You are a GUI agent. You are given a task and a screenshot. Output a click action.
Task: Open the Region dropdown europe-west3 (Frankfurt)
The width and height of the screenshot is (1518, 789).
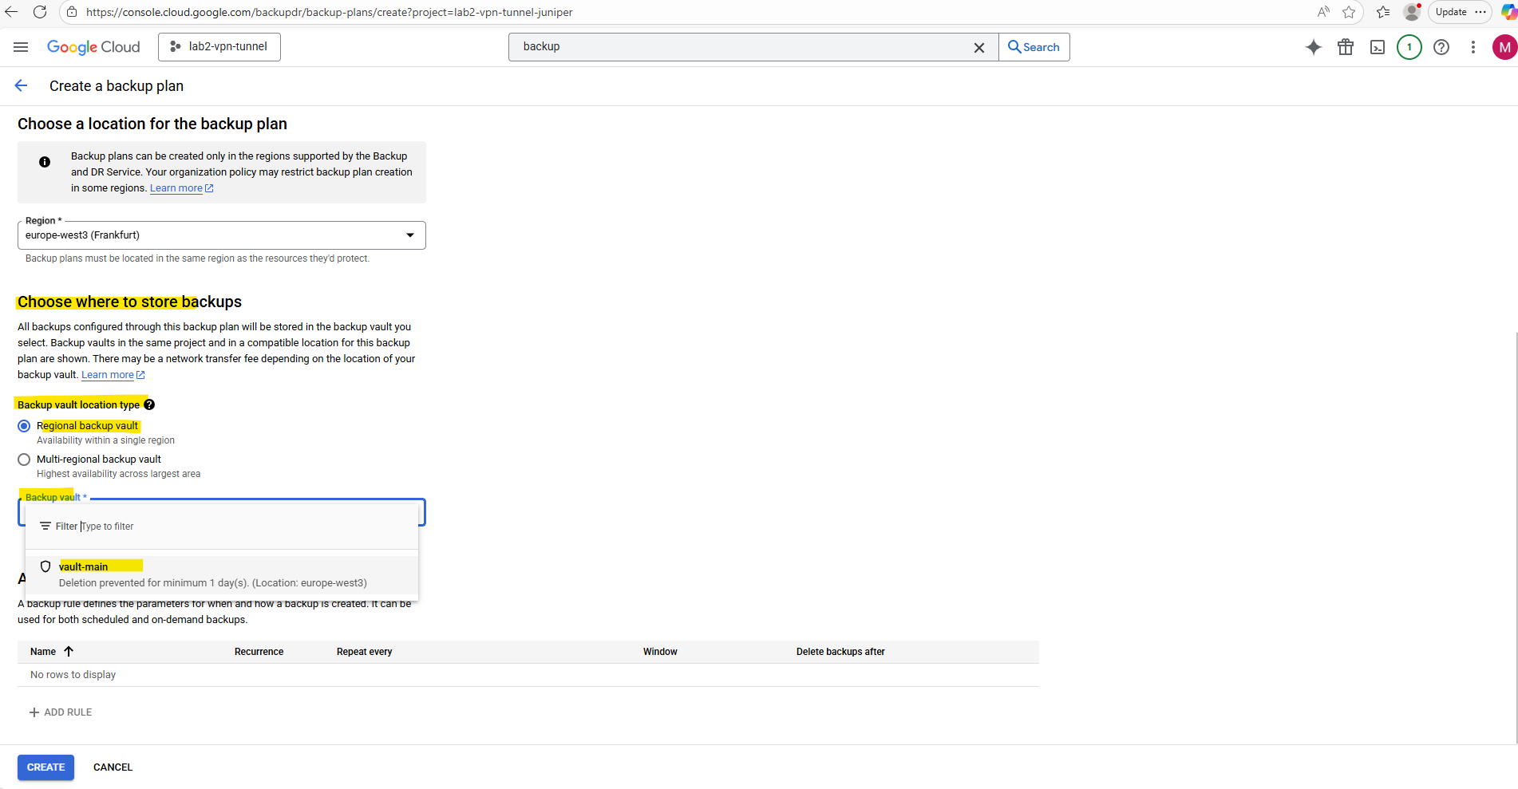click(222, 235)
